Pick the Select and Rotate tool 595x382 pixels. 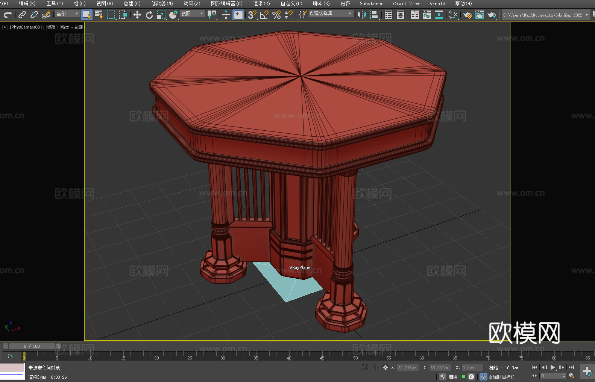pyautogui.click(x=149, y=15)
